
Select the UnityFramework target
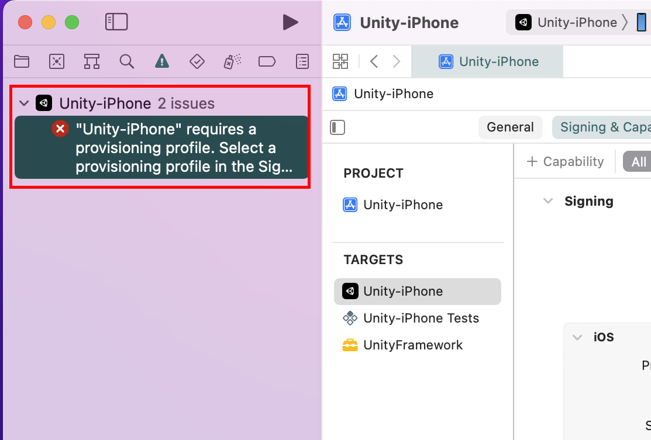click(402, 345)
